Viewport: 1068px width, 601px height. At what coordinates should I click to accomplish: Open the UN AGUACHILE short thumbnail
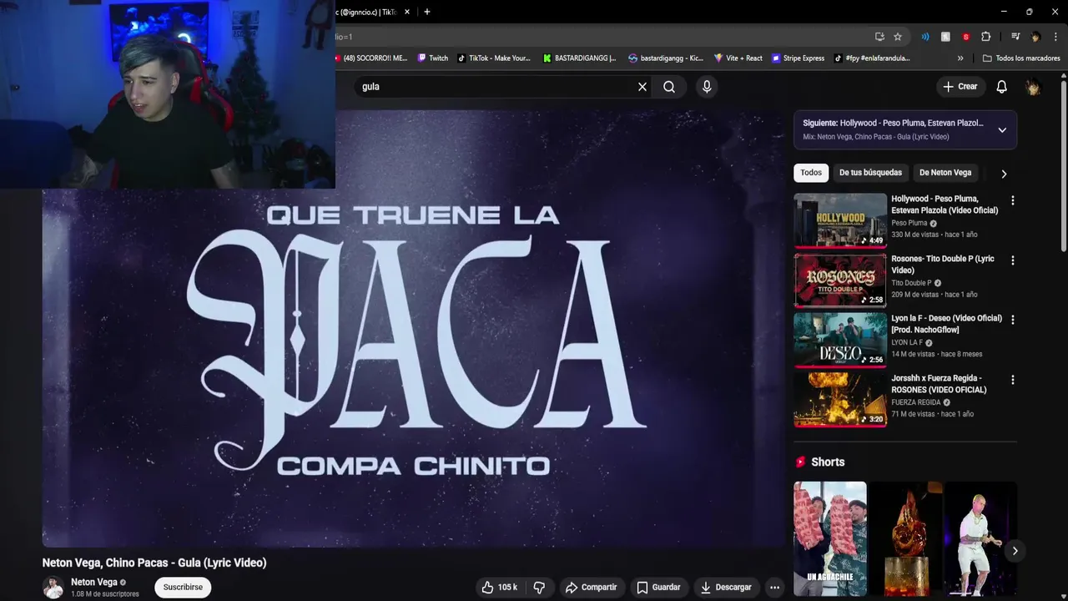[x=830, y=538]
